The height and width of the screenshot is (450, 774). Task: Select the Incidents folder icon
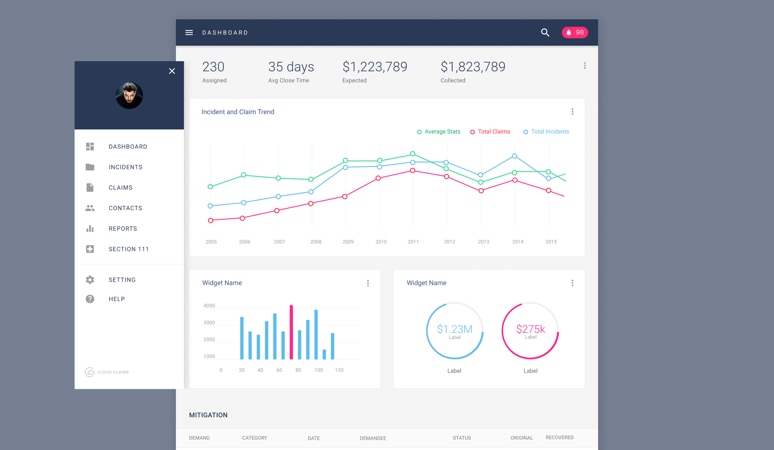click(x=90, y=167)
